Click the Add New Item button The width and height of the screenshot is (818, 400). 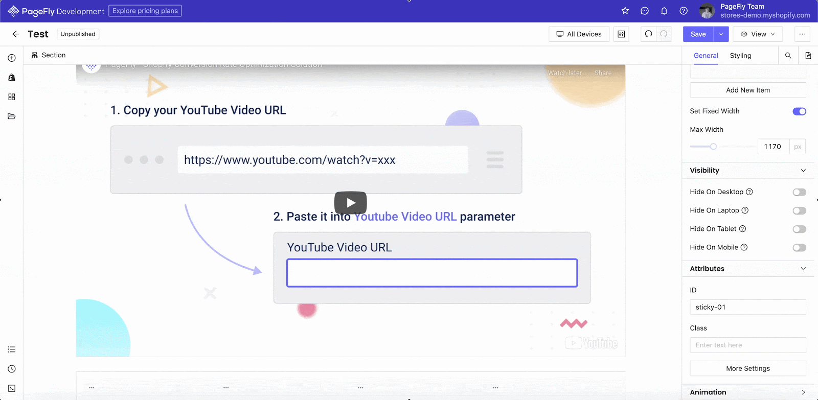pyautogui.click(x=748, y=90)
